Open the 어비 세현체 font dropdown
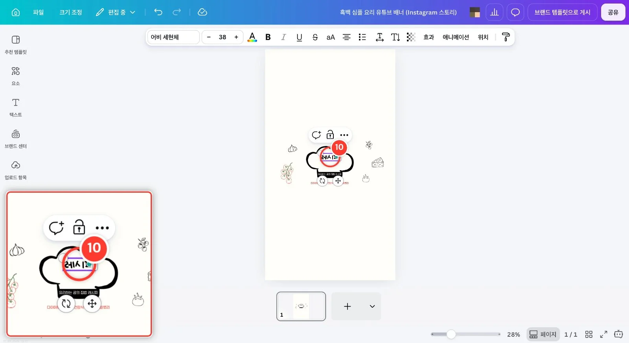 pyautogui.click(x=173, y=37)
